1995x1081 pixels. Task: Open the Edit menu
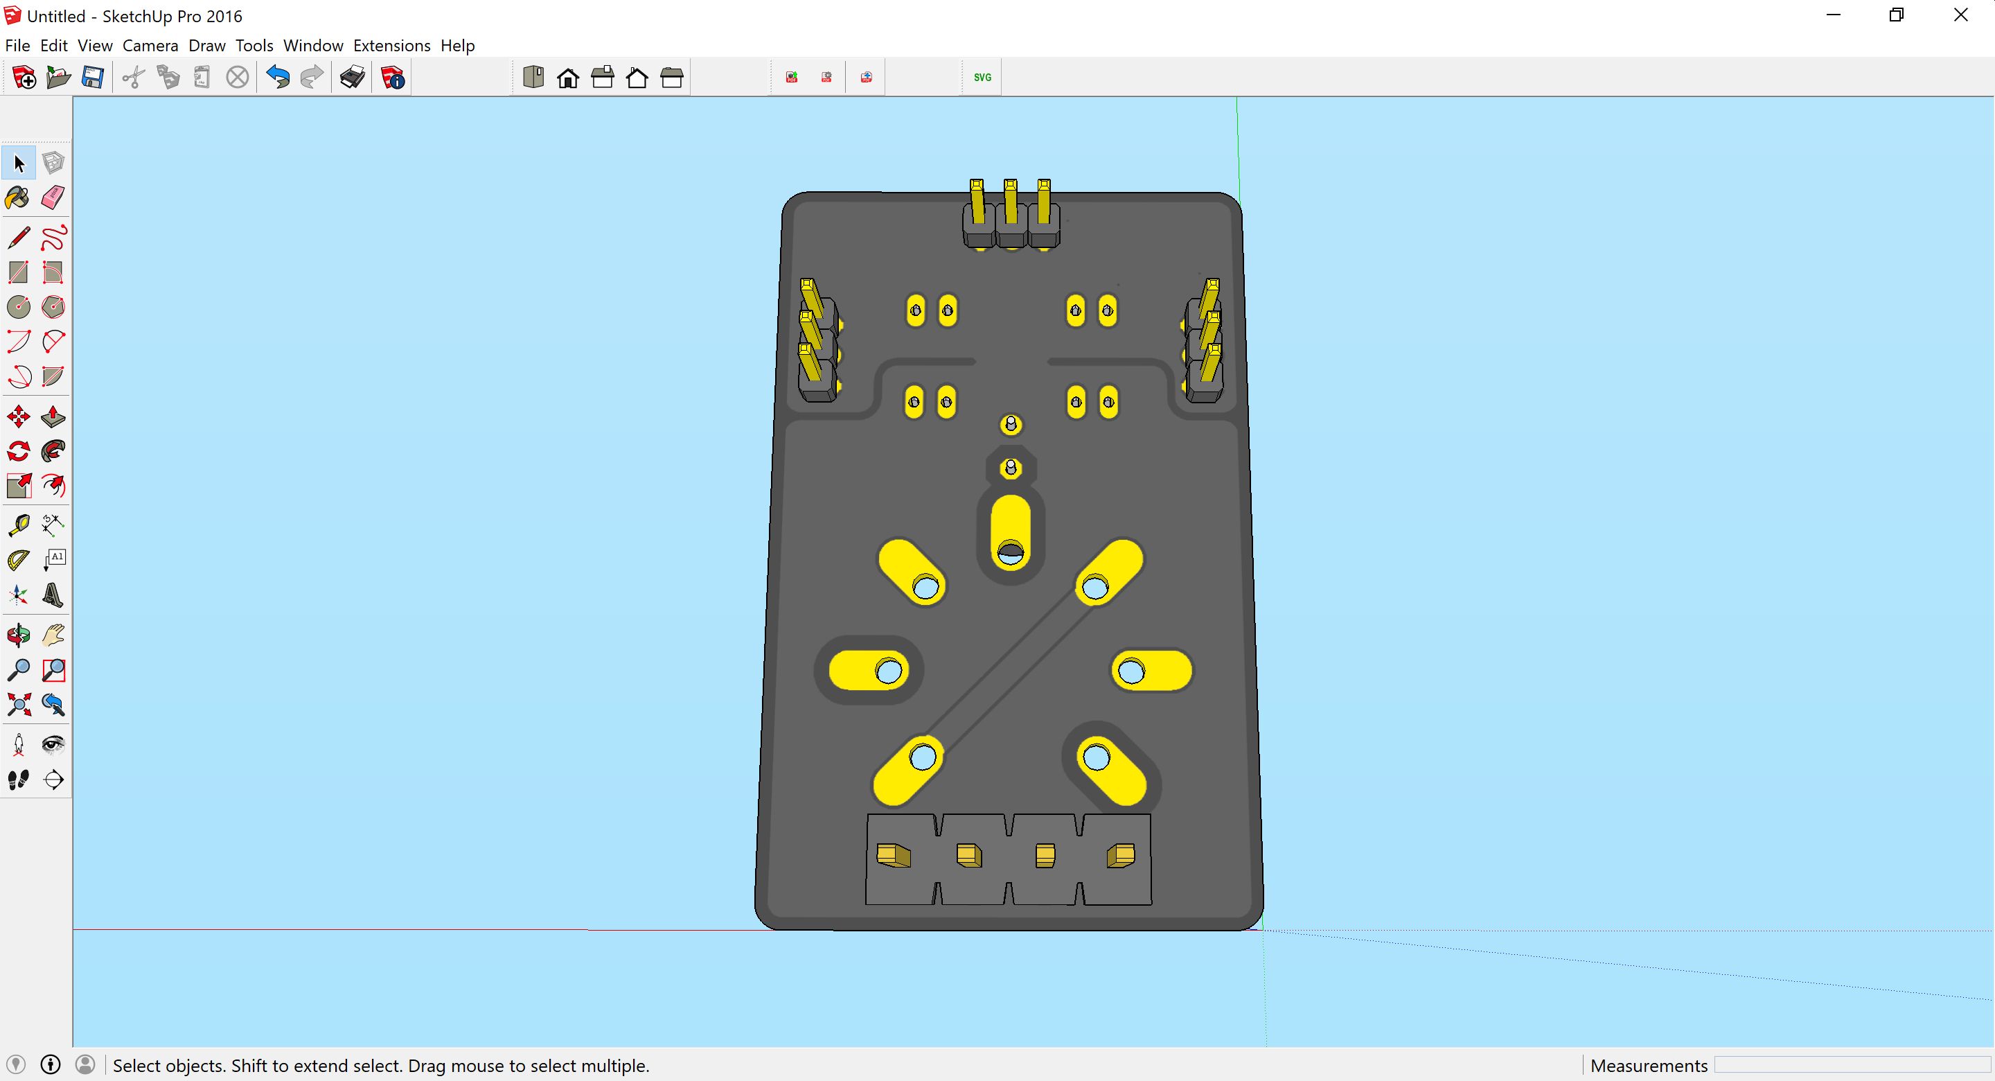pyautogui.click(x=54, y=46)
